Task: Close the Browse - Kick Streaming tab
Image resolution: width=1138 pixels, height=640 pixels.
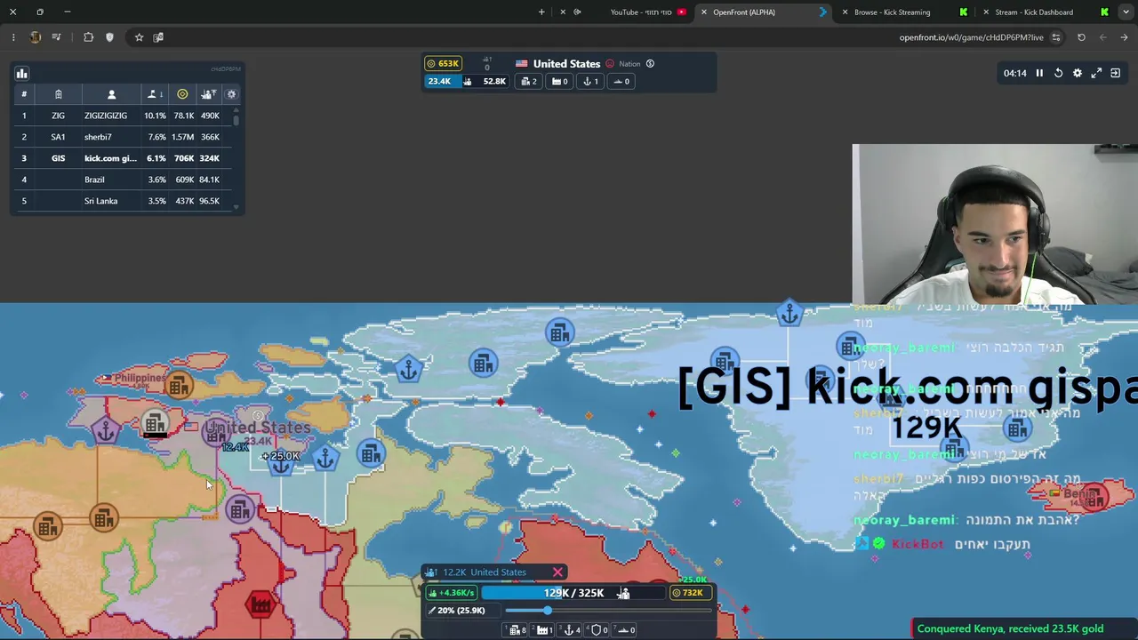Action: [x=844, y=12]
